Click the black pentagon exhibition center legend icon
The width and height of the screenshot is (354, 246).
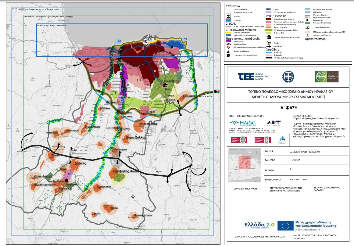[x=228, y=55]
